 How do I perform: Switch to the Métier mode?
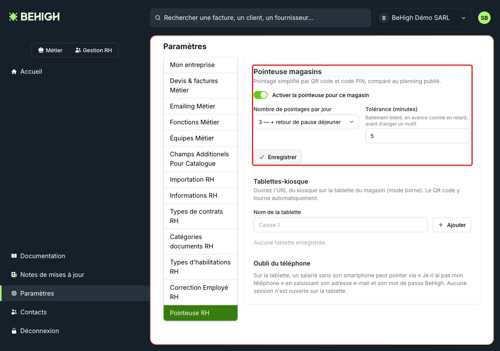50,50
